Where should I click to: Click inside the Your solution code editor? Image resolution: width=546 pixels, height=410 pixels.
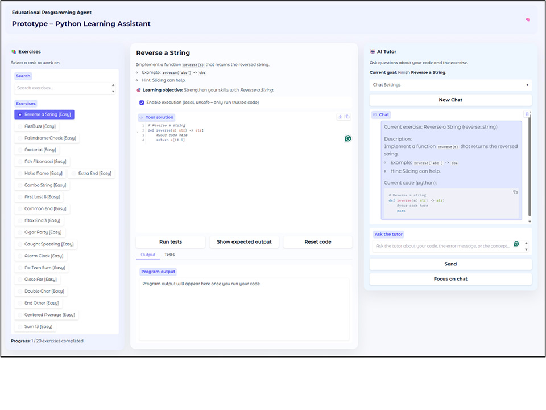(244, 178)
